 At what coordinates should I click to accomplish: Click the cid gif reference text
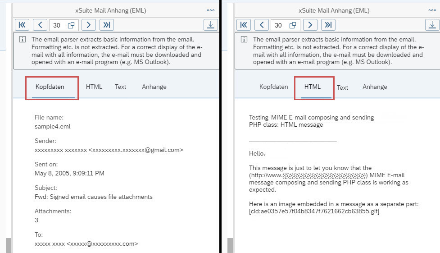314,212
